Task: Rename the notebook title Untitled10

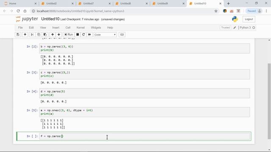Action: tap(50, 19)
